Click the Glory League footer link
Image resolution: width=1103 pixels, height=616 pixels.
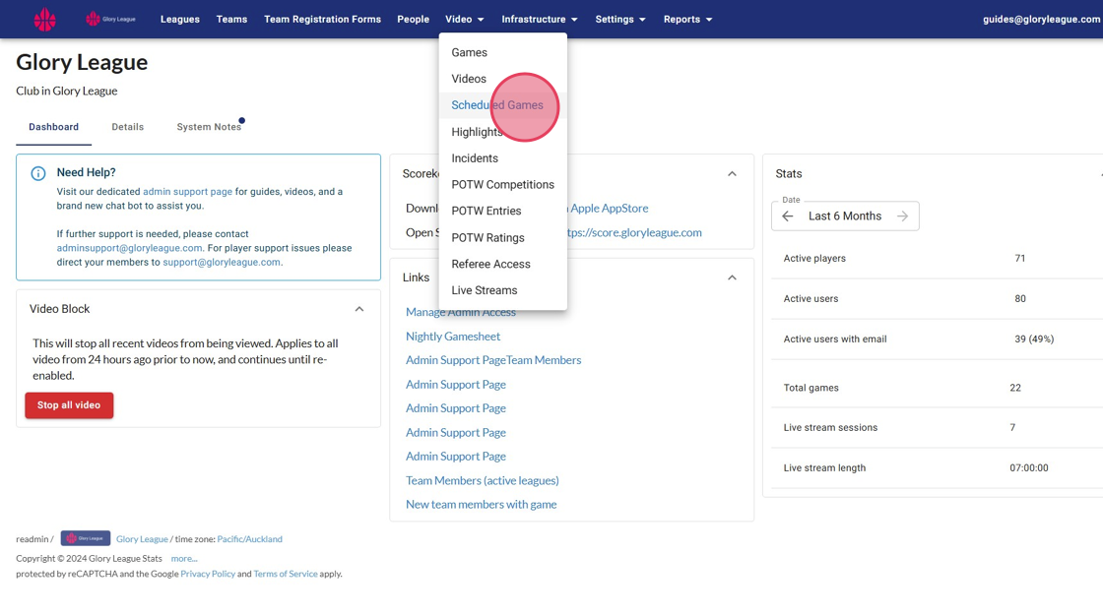click(142, 539)
